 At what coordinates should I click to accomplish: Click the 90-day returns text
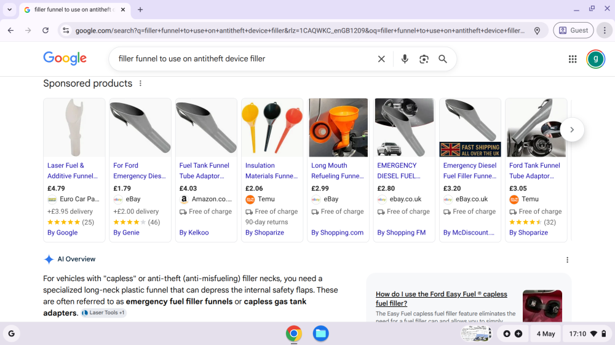click(267, 222)
